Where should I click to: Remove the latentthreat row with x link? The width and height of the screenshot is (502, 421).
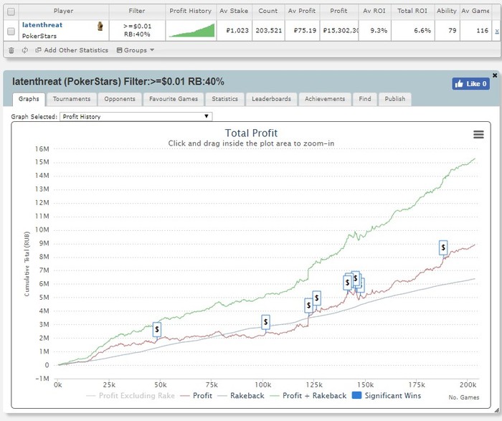pos(497,31)
